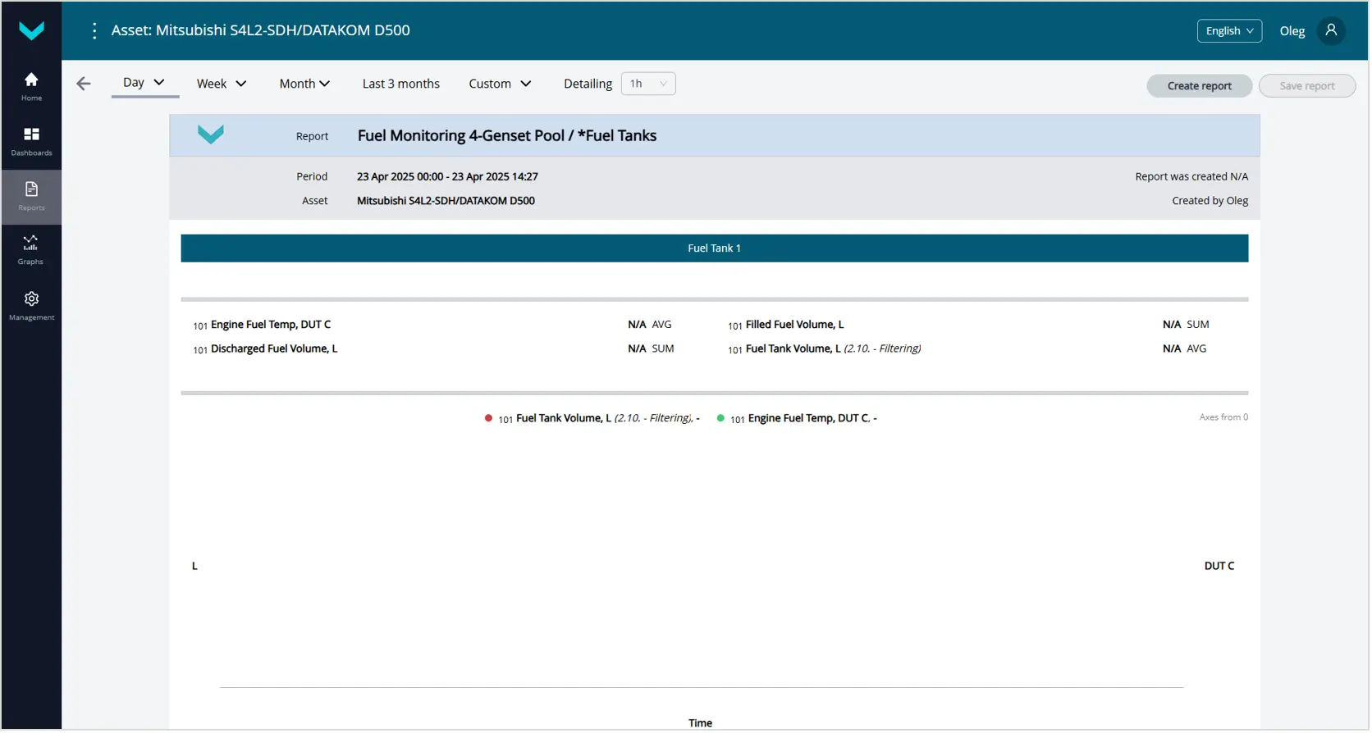Select the Week period tab
Viewport: 1372px width, 733px height.
tap(222, 84)
